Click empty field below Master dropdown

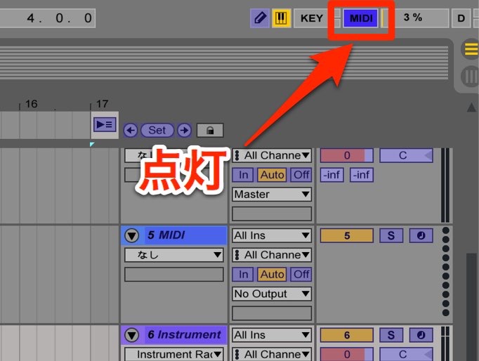pyautogui.click(x=272, y=214)
